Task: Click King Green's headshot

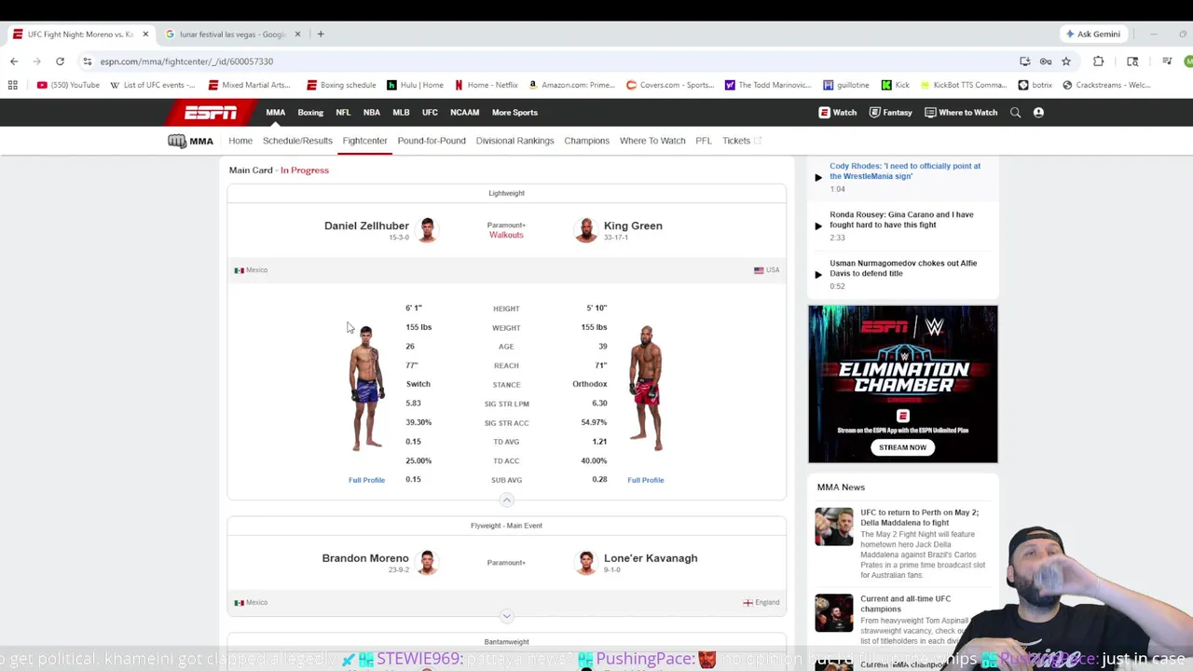Action: point(585,230)
